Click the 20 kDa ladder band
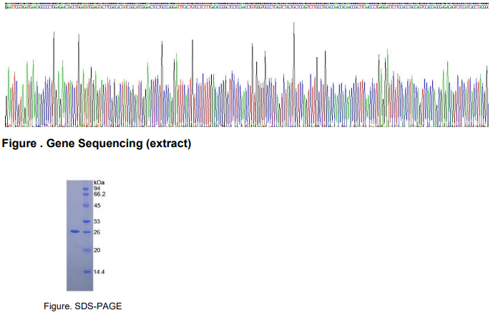This screenshot has height=315, width=493. 86,250
